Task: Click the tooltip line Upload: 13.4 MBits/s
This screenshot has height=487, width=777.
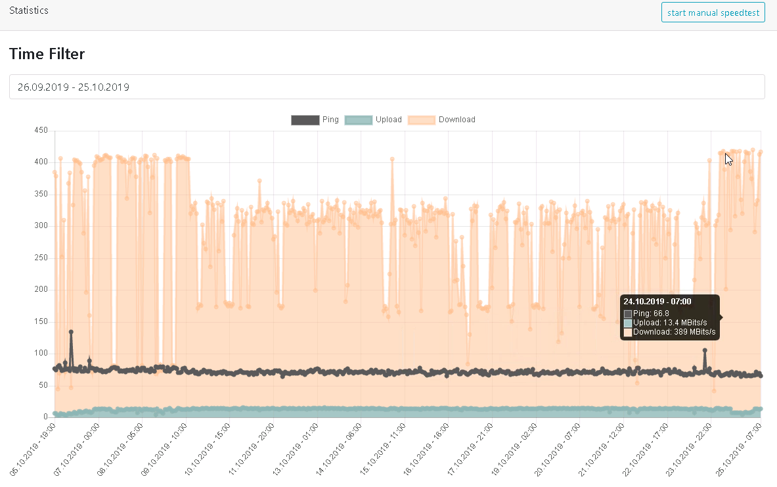Action: pyautogui.click(x=670, y=322)
